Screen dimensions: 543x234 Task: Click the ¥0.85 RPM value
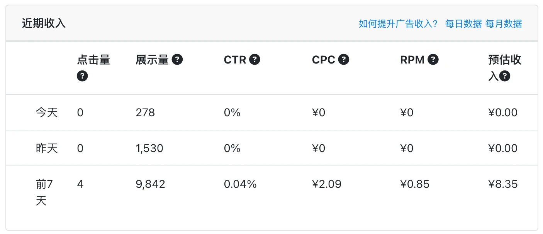[x=415, y=184]
